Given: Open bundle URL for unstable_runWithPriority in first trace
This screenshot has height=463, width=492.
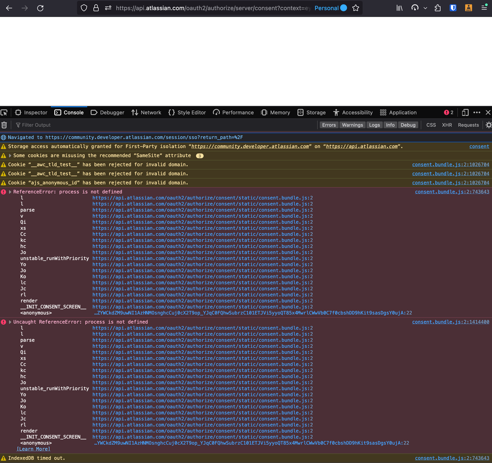Looking at the screenshot, I should tap(202, 258).
